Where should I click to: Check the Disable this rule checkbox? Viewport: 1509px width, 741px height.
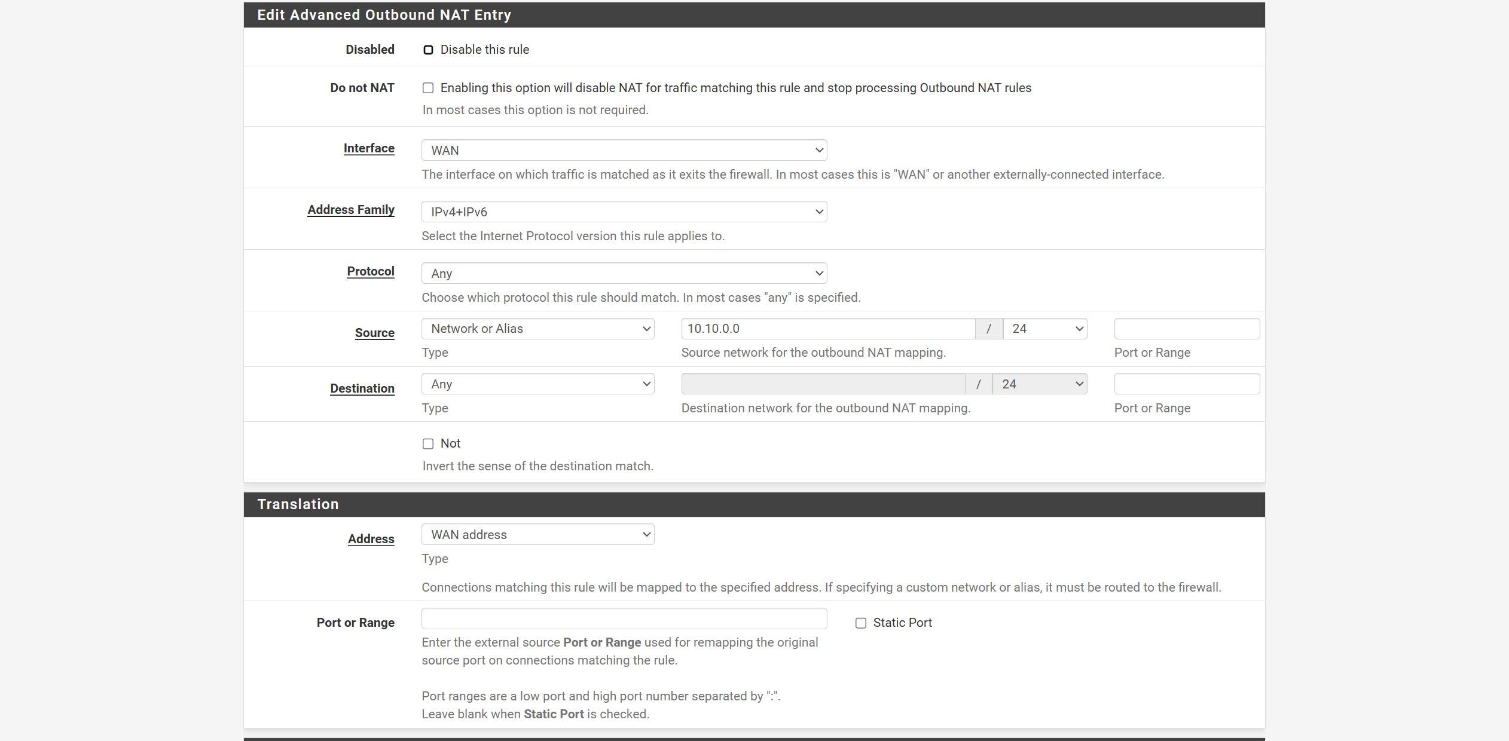[428, 50]
